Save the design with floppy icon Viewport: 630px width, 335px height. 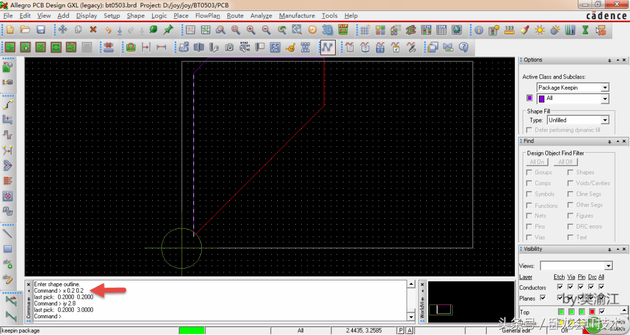[x=40, y=30]
